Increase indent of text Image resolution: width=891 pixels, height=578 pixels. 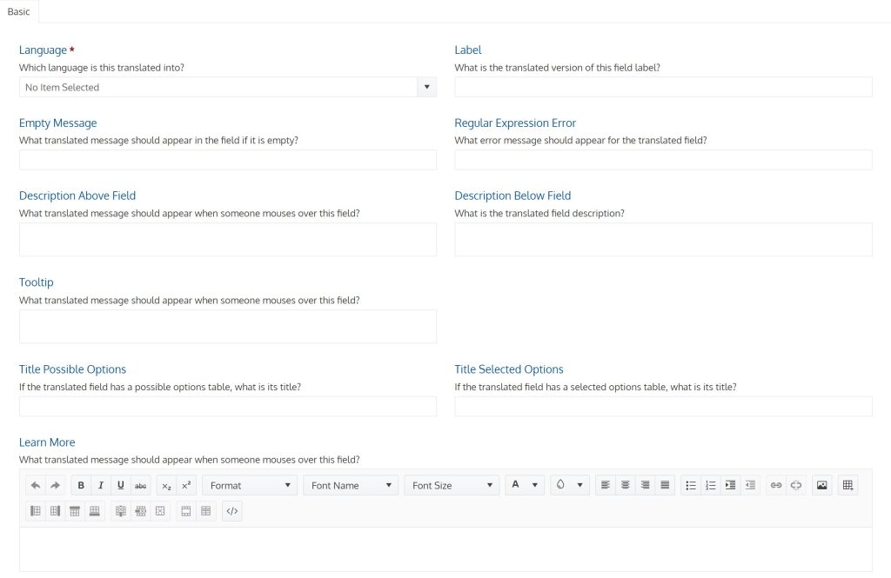[x=730, y=486]
